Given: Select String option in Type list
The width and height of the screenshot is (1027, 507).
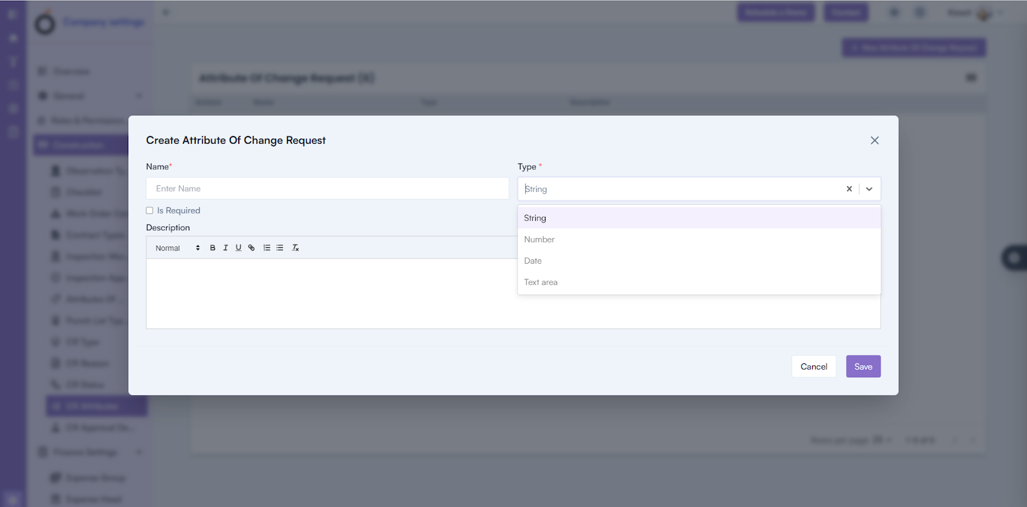Looking at the screenshot, I should pos(699,218).
